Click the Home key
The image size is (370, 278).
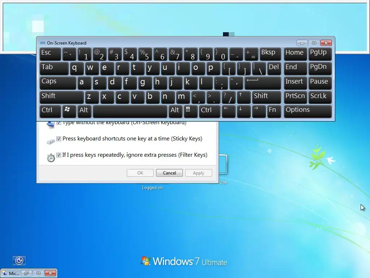click(x=296, y=54)
